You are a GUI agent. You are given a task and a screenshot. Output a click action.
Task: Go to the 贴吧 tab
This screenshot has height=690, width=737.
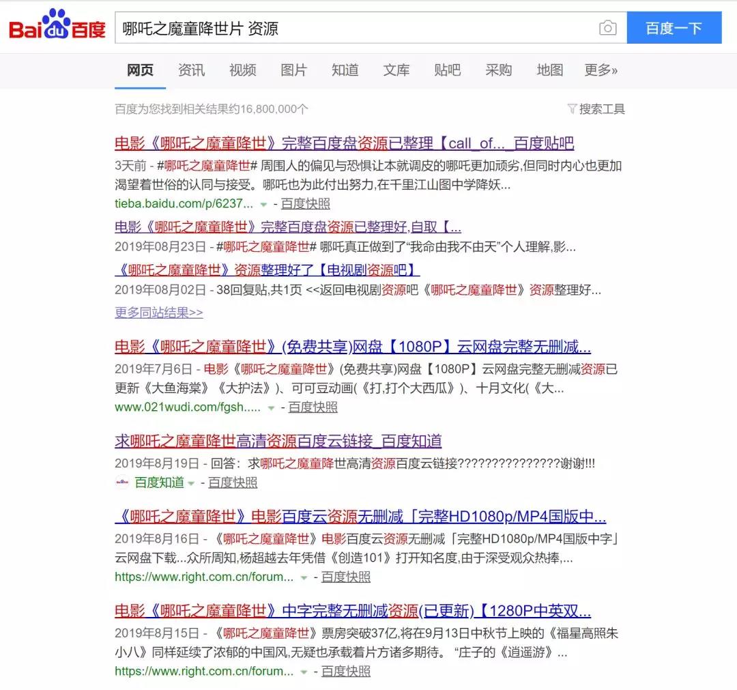pyautogui.click(x=448, y=70)
